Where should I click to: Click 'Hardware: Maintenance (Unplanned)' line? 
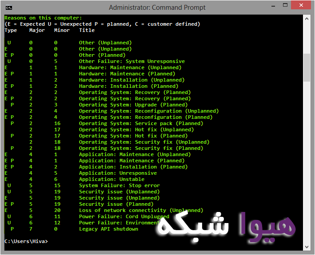tap(128, 67)
